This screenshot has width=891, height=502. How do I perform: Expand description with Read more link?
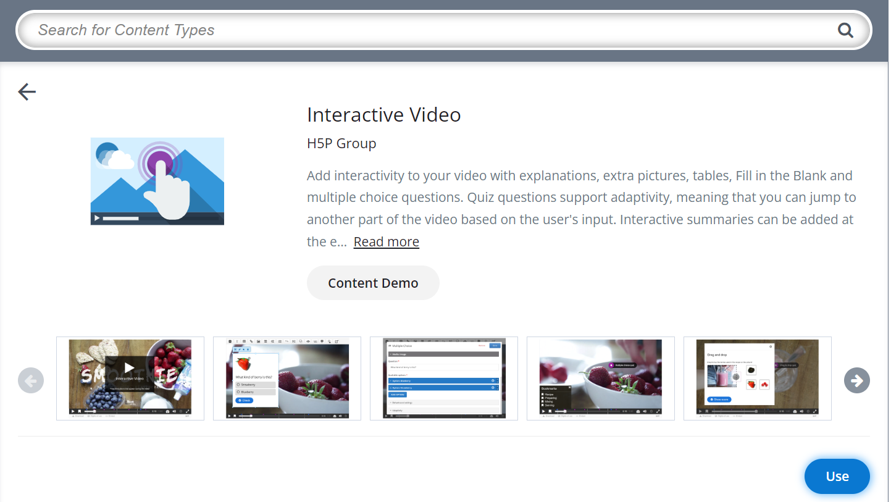(x=387, y=242)
